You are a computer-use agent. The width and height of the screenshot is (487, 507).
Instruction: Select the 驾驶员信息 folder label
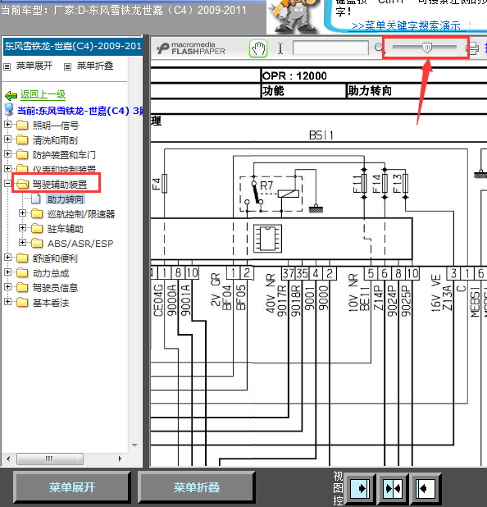pyautogui.click(x=55, y=288)
